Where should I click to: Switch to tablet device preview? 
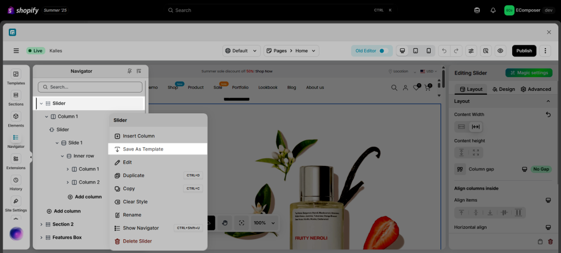coord(415,51)
